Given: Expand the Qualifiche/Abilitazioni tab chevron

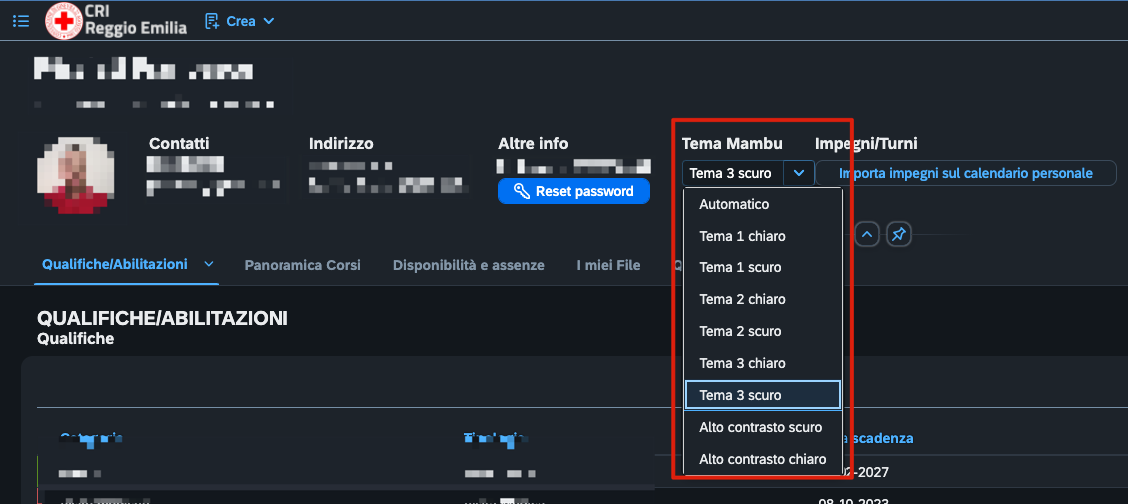Looking at the screenshot, I should coord(209,265).
